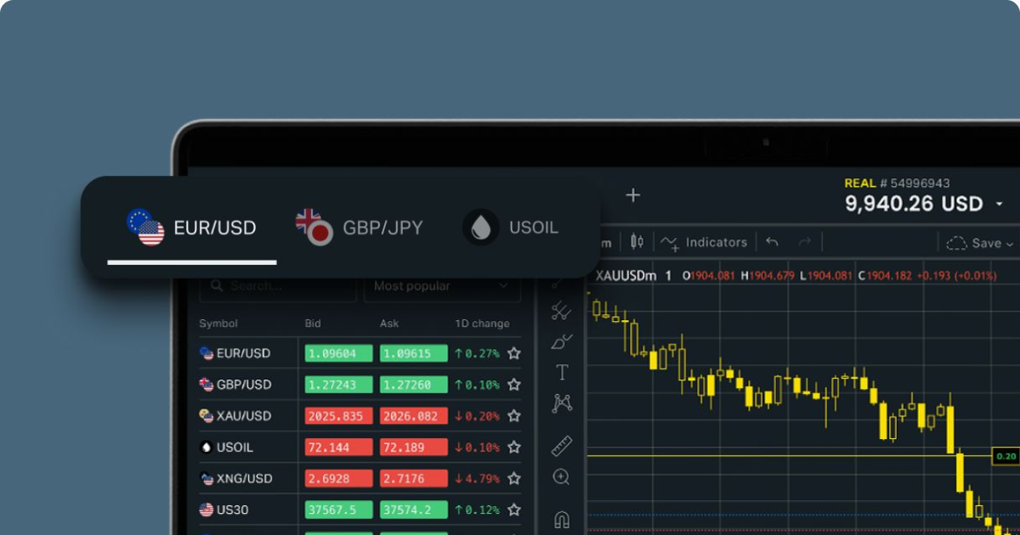Favorite the EUR/USD symbol with its star

(x=513, y=353)
